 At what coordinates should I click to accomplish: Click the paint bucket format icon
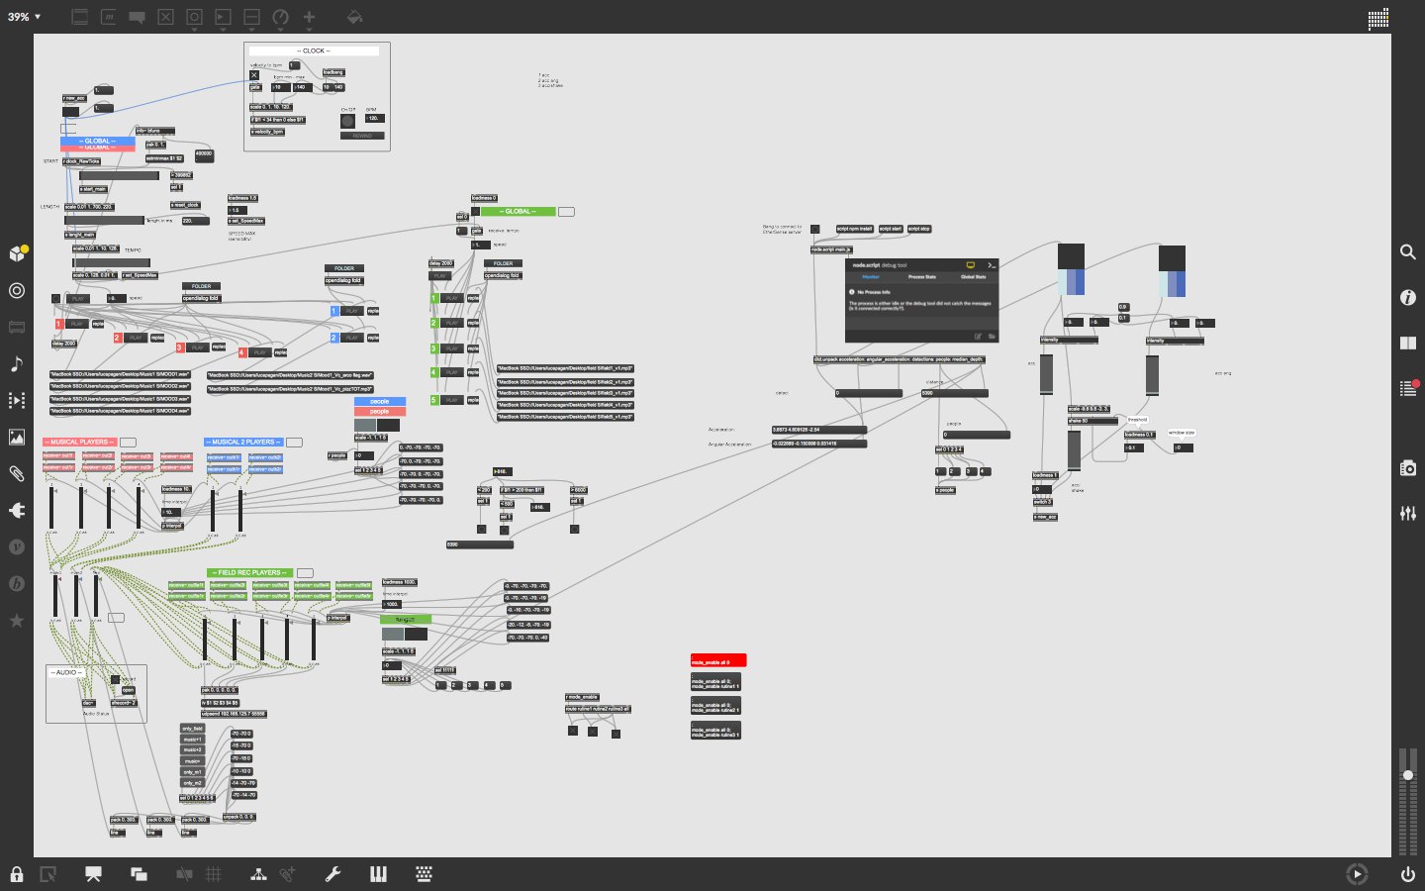pos(354,17)
